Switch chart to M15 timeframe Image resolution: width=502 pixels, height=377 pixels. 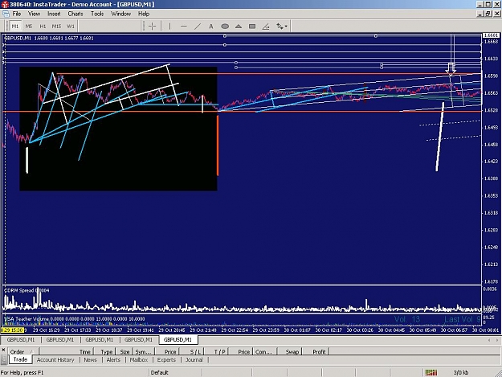[x=56, y=27]
